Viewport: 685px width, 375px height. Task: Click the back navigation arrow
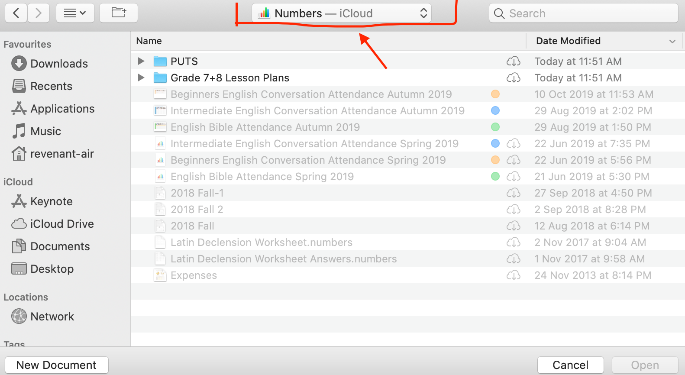point(16,13)
